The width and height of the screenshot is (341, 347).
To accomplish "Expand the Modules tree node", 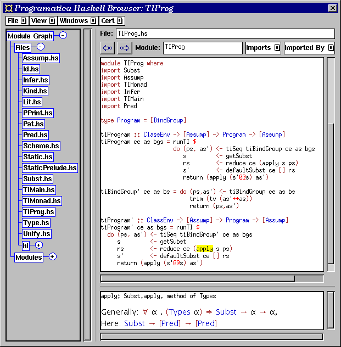I will pos(53,256).
